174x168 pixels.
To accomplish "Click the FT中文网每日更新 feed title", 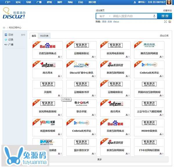I will 149,150.
